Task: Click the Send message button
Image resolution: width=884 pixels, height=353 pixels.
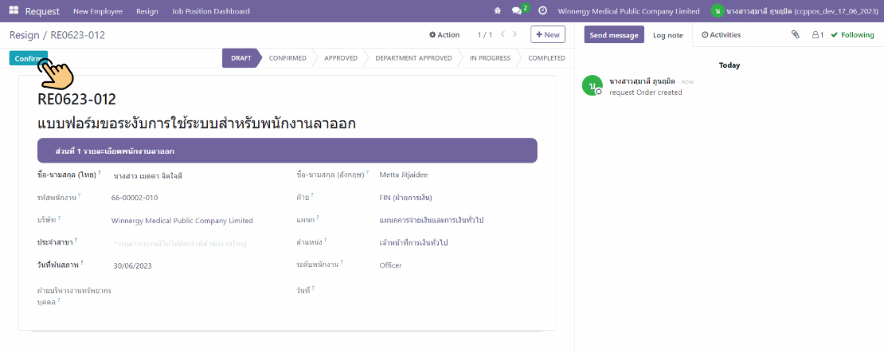Action: point(613,35)
